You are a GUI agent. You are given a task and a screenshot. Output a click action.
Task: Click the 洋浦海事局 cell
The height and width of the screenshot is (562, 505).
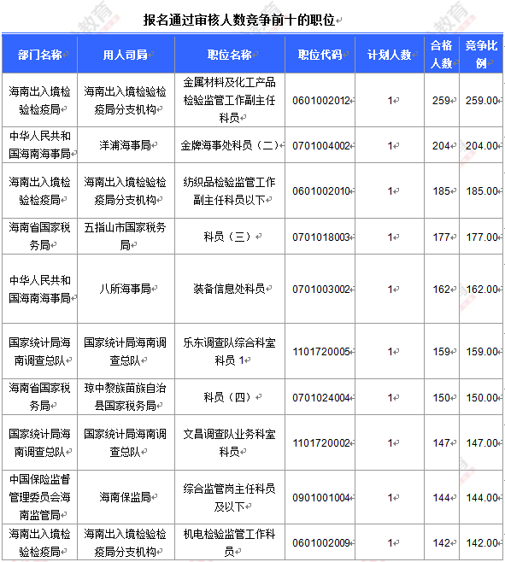[126, 145]
